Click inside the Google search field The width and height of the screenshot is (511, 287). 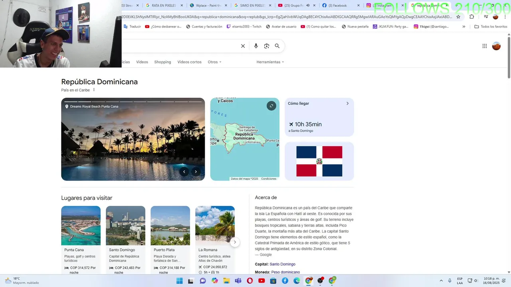point(180,46)
